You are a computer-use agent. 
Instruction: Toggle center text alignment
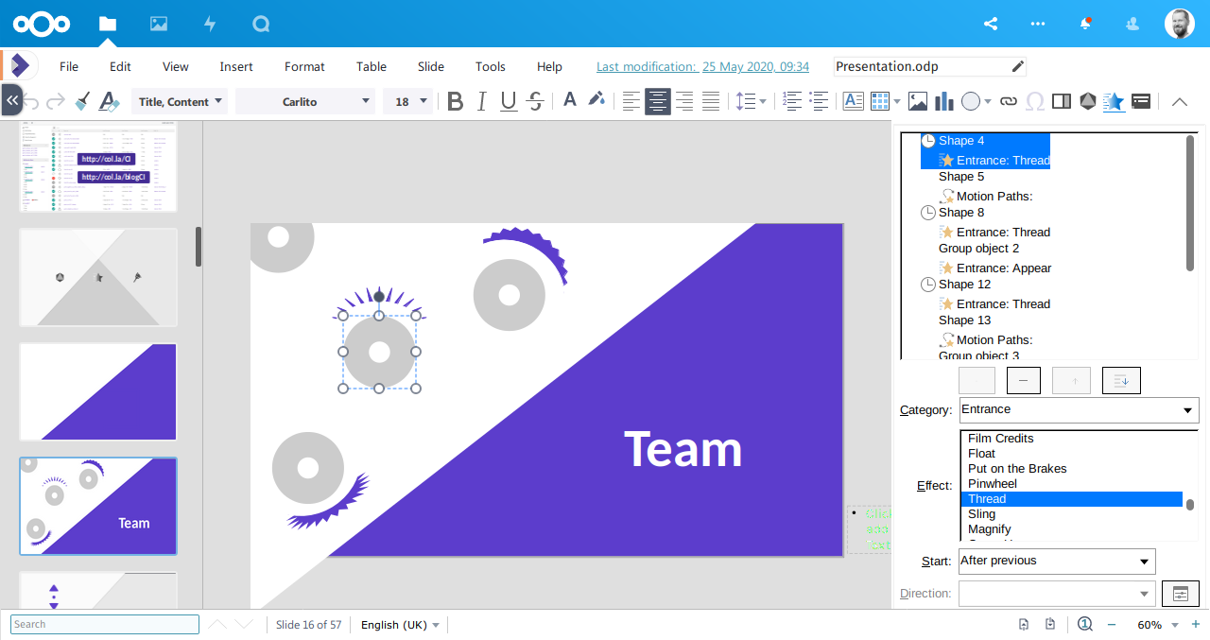coord(658,101)
